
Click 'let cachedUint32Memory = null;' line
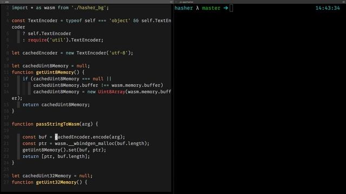52,176
